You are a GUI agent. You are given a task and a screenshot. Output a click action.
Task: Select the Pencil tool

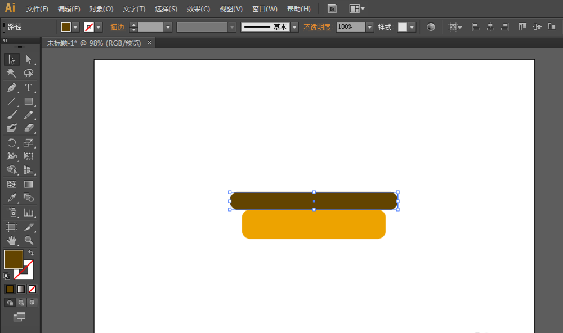point(28,115)
